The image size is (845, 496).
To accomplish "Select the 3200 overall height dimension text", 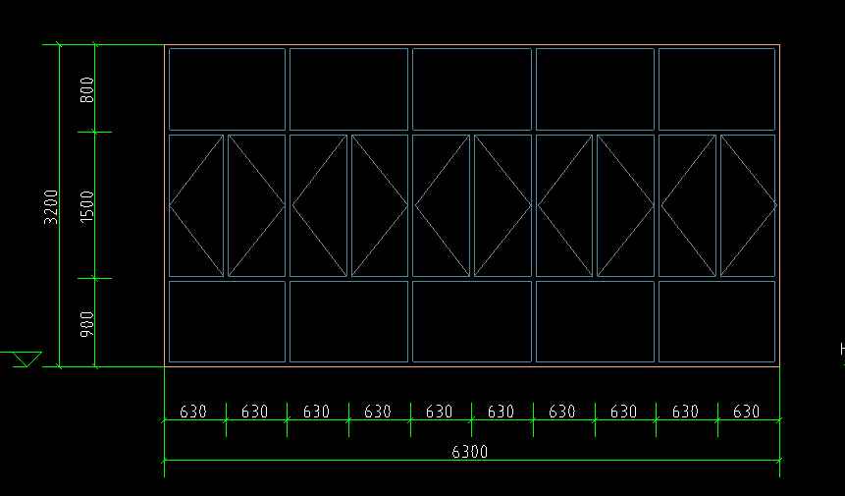I will (x=51, y=207).
